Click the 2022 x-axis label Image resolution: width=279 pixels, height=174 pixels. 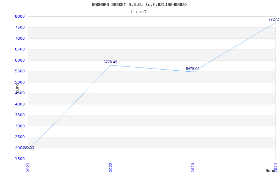(111, 167)
